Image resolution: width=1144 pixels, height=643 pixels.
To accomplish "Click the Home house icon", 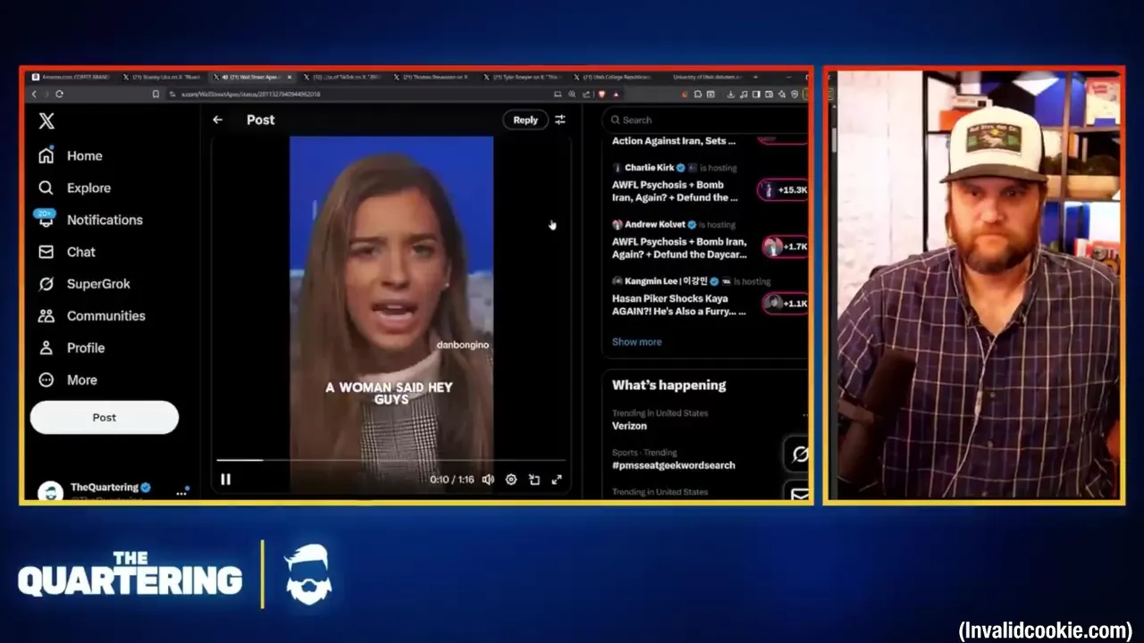I will (x=46, y=155).
